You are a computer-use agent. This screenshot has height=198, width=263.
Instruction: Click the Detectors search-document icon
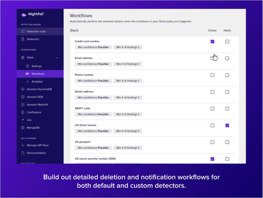pyautogui.click(x=23, y=39)
